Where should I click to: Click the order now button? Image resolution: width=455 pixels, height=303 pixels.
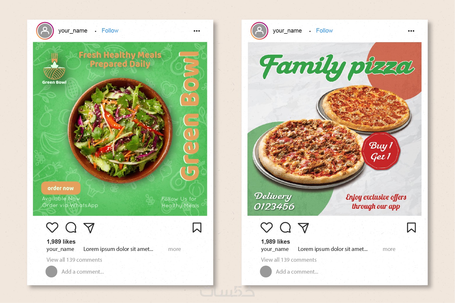pos(61,188)
